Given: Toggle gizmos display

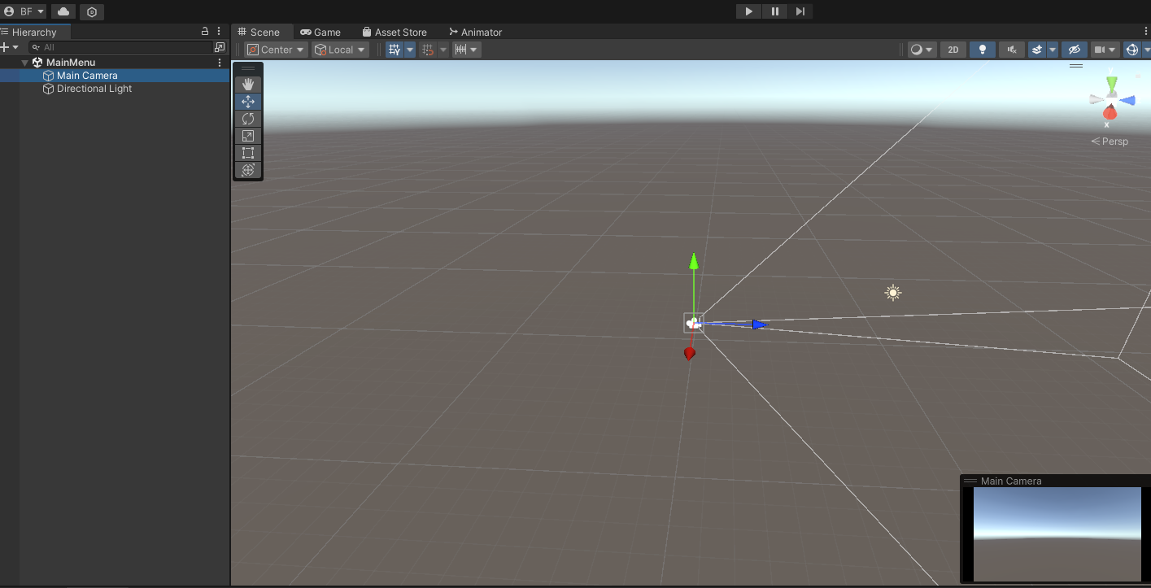Looking at the screenshot, I should click(x=1131, y=50).
